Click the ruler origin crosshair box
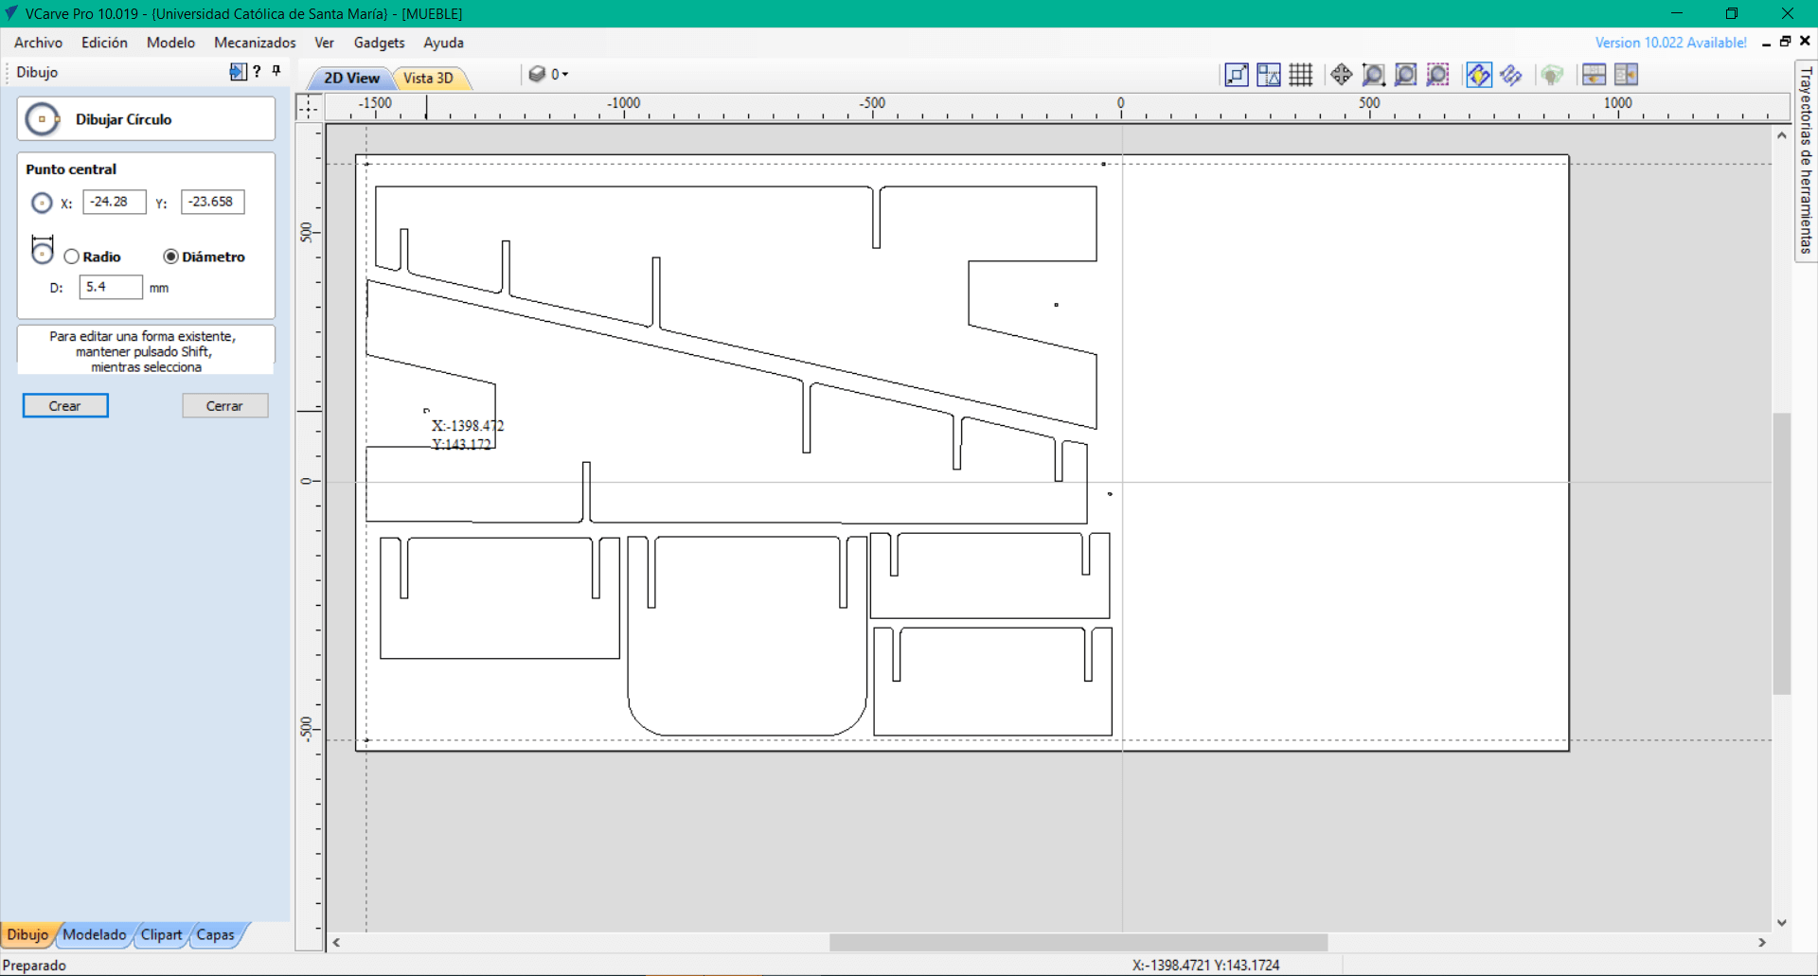The width and height of the screenshot is (1818, 976). click(309, 107)
